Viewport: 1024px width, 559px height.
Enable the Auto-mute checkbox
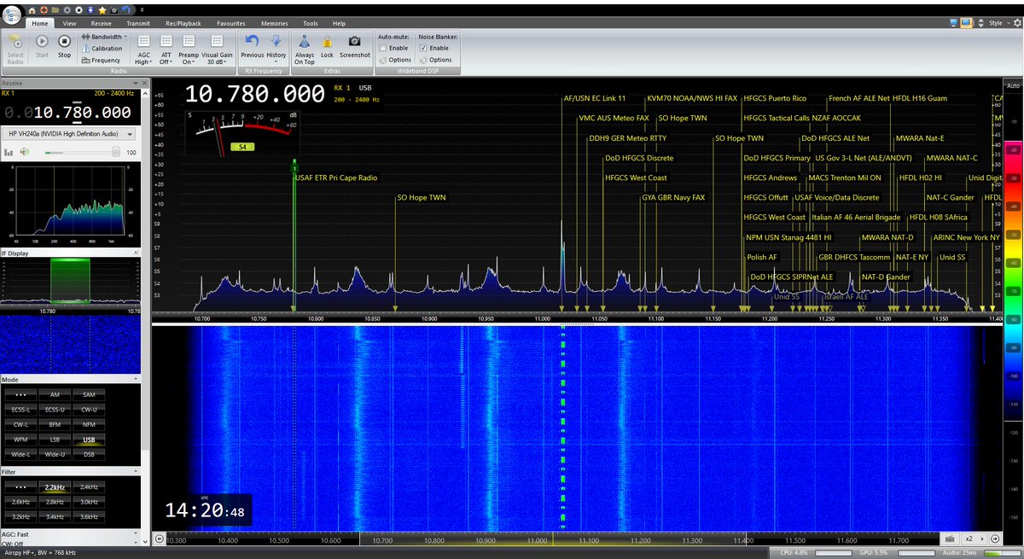[x=381, y=48]
